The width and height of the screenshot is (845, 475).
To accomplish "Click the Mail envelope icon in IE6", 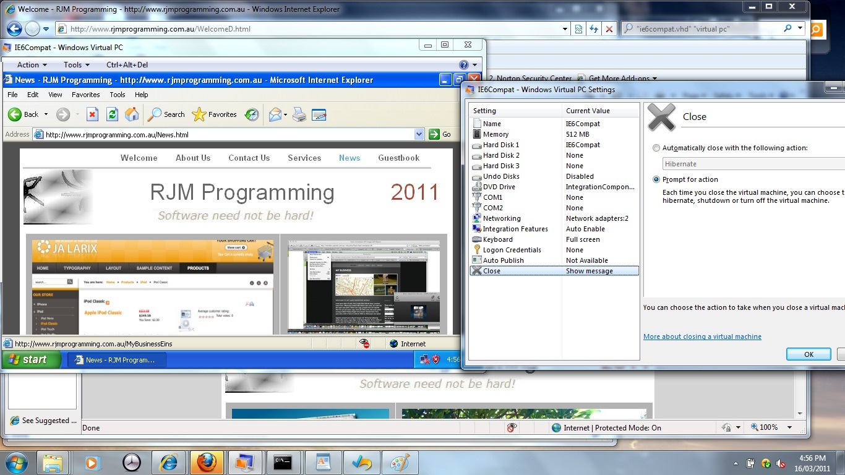I will (x=275, y=114).
